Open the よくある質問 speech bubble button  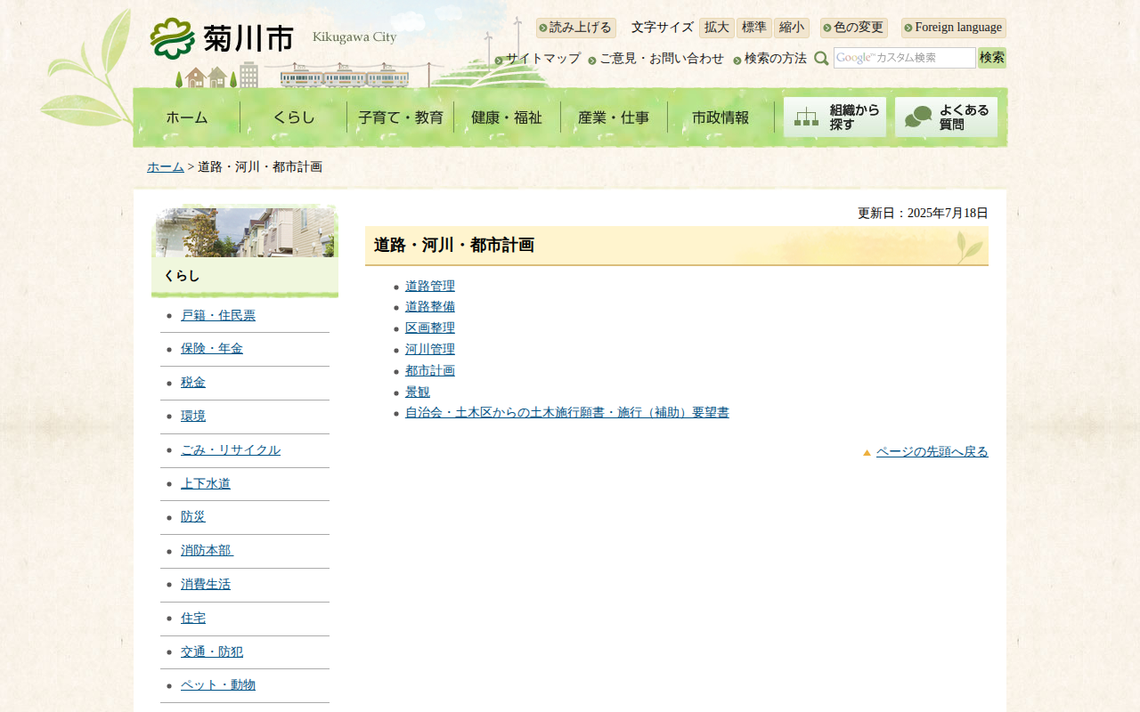pos(946,117)
